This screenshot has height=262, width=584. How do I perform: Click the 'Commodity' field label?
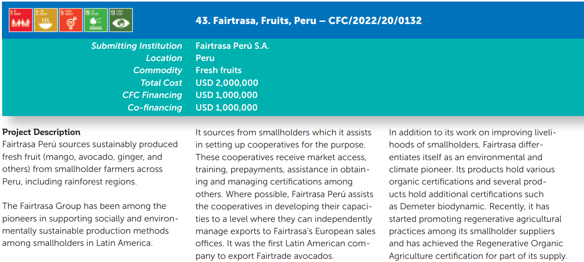point(157,70)
